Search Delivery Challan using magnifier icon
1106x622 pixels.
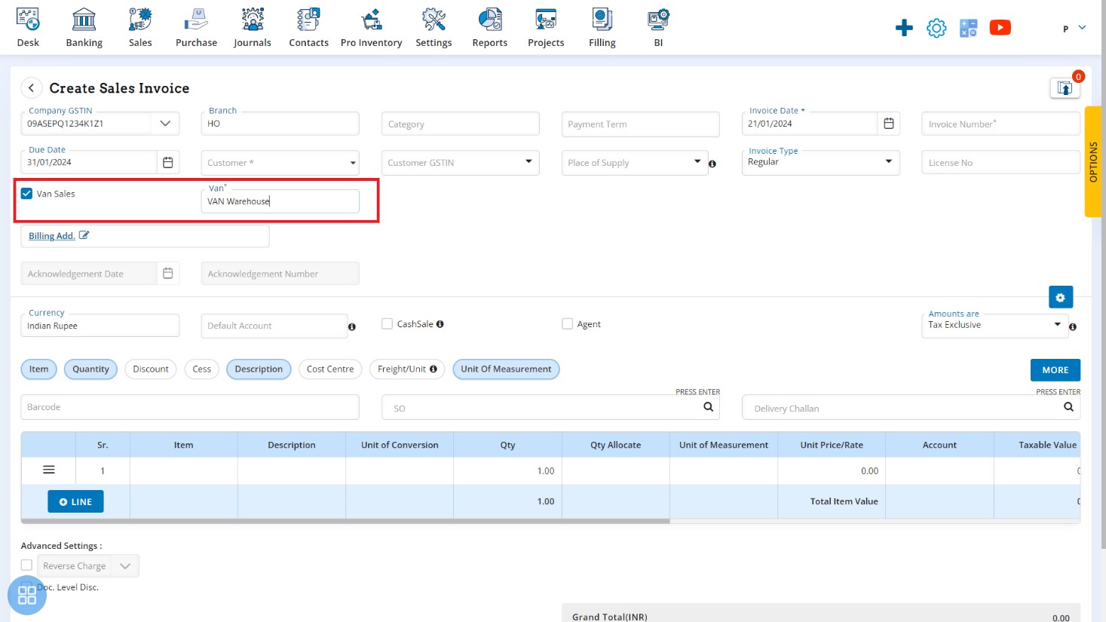click(1068, 406)
